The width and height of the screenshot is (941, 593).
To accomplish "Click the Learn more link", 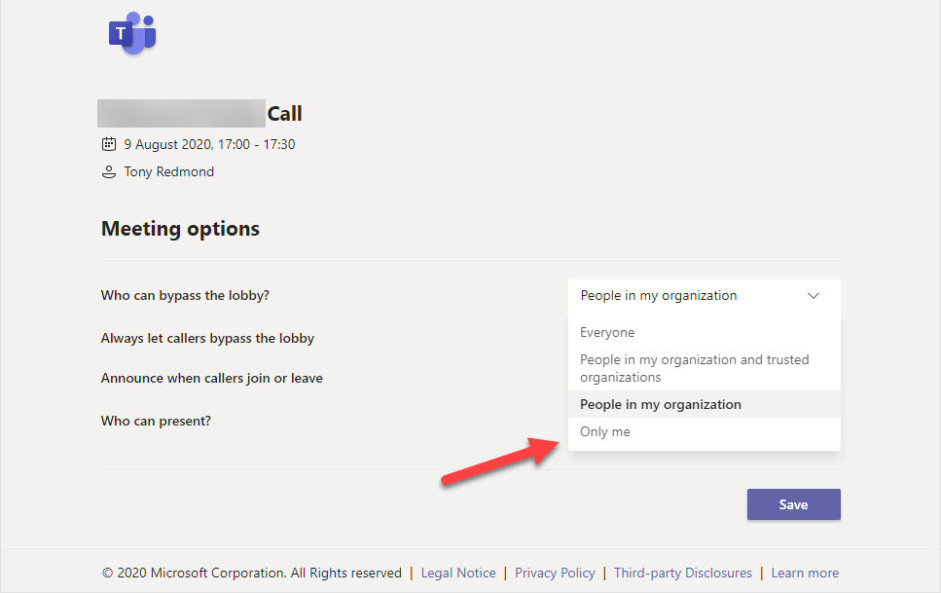I will click(805, 574).
